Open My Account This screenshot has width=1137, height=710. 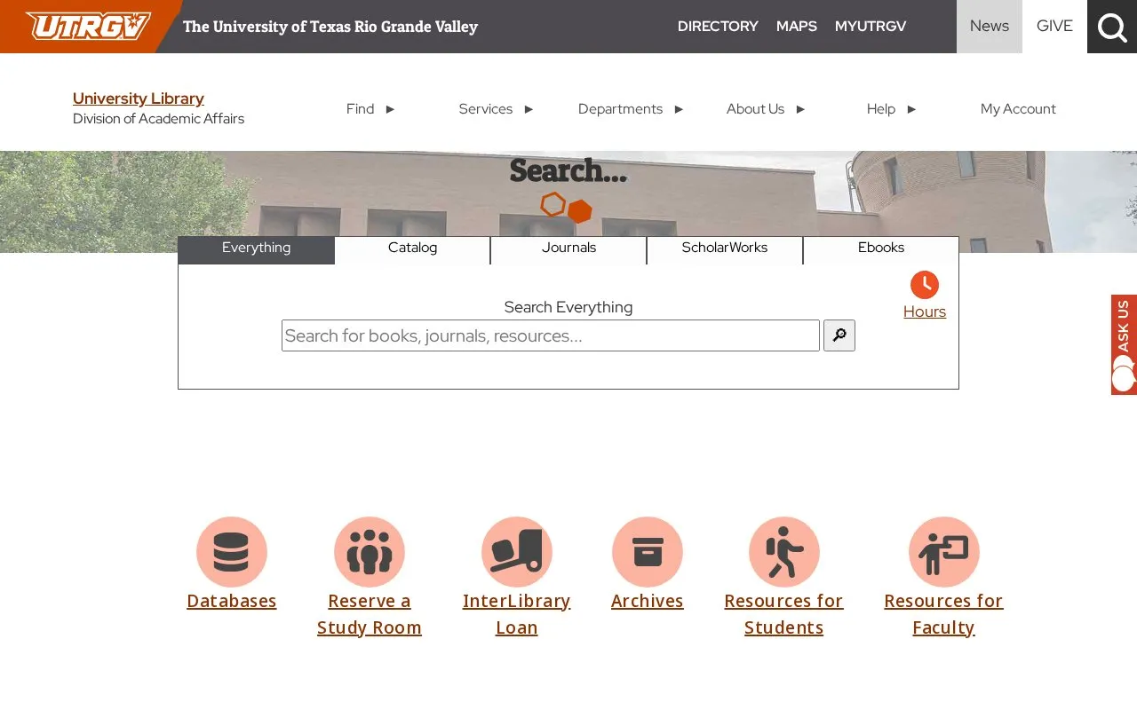[1018, 109]
